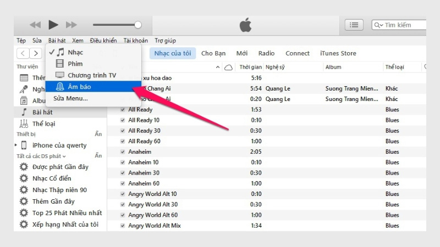Viewport: 440px width, 247px height.
Task: Open the list view button near search
Action: pyautogui.click(x=354, y=25)
